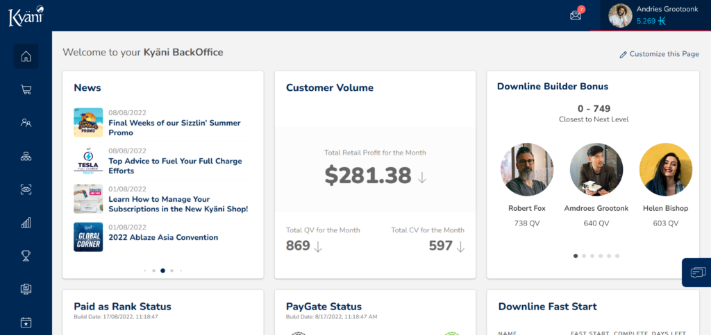711x335 pixels.
Task: Go to first News carousel dot
Action: click(144, 270)
